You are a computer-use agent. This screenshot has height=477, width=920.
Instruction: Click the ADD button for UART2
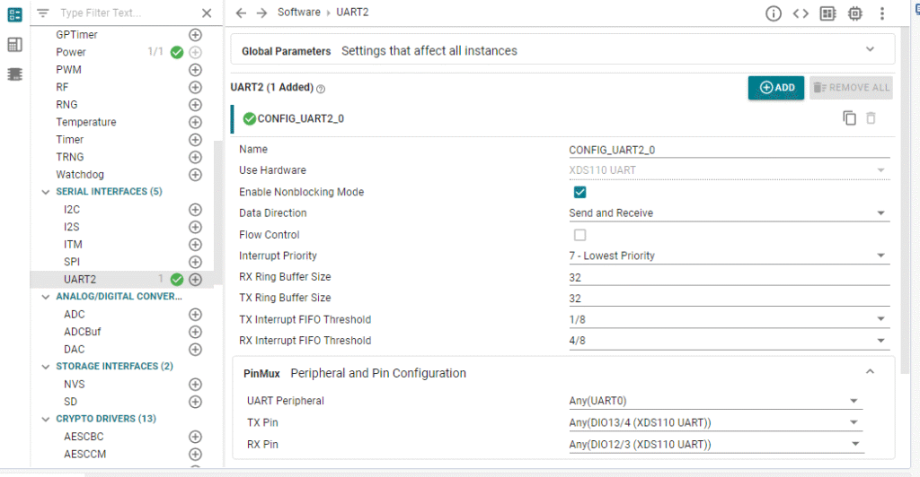point(776,87)
